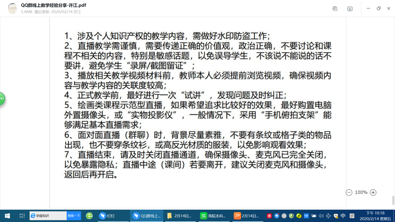Open the 2月14日 folder taskbar item
This screenshot has width=395, height=222.
[180, 216]
